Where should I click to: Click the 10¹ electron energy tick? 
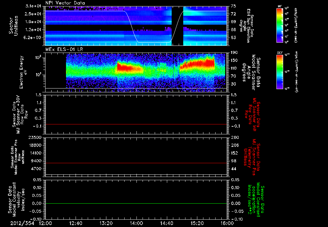(x=39, y=74)
